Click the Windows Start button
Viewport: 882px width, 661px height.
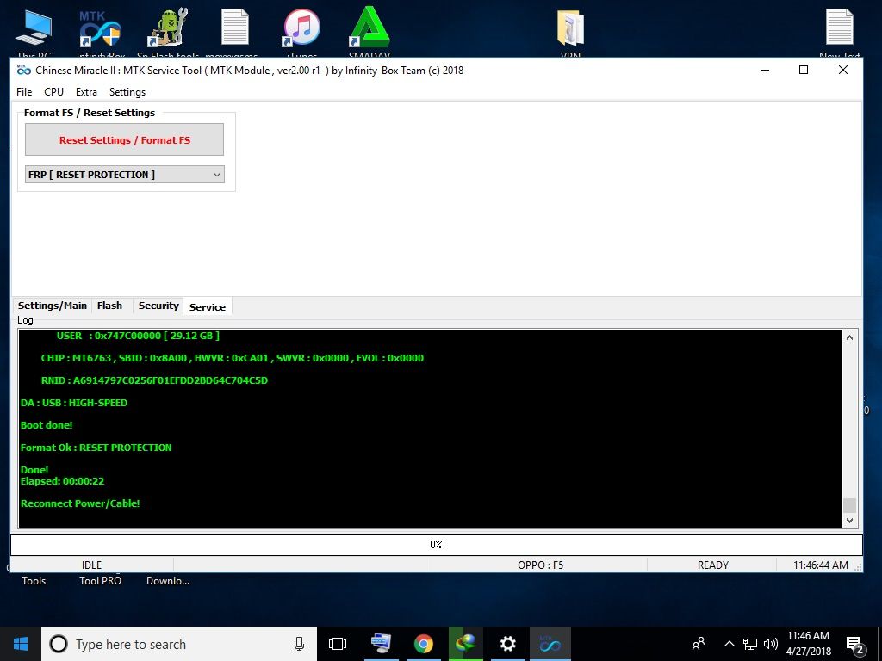coord(21,644)
